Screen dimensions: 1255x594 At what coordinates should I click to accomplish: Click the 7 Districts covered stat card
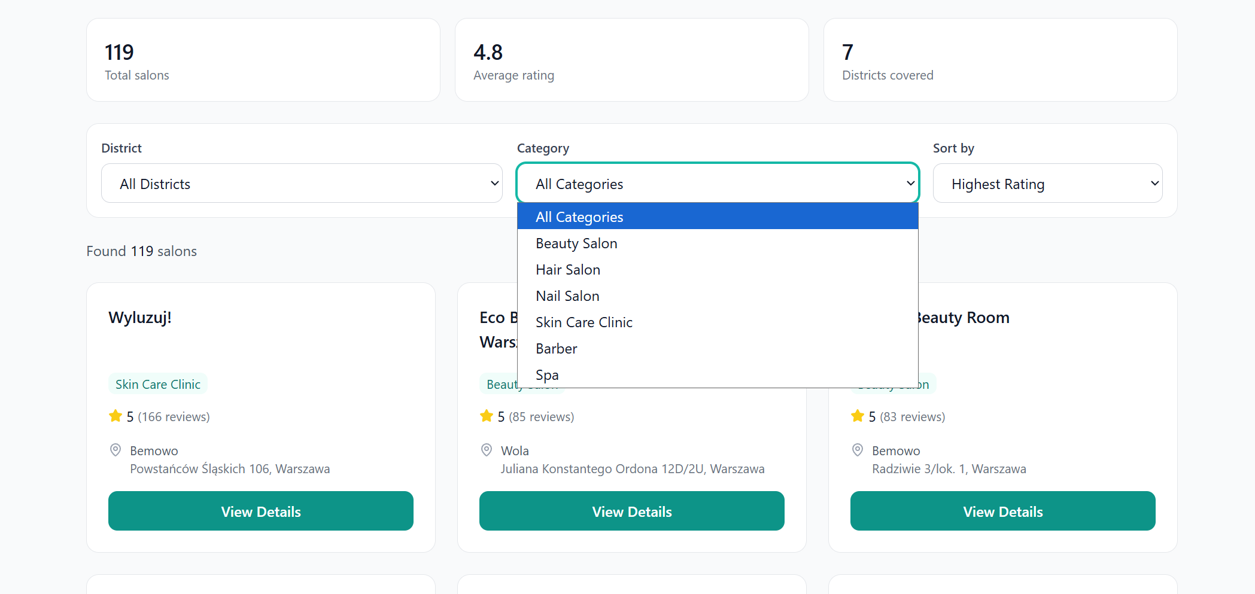[1001, 60]
